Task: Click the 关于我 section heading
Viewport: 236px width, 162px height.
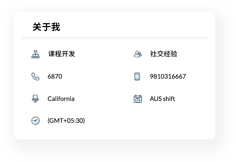Action: pos(46,27)
